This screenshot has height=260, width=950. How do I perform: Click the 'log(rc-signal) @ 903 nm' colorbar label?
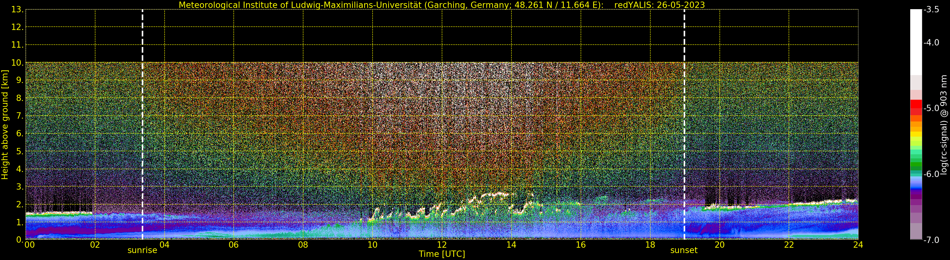[943, 125]
